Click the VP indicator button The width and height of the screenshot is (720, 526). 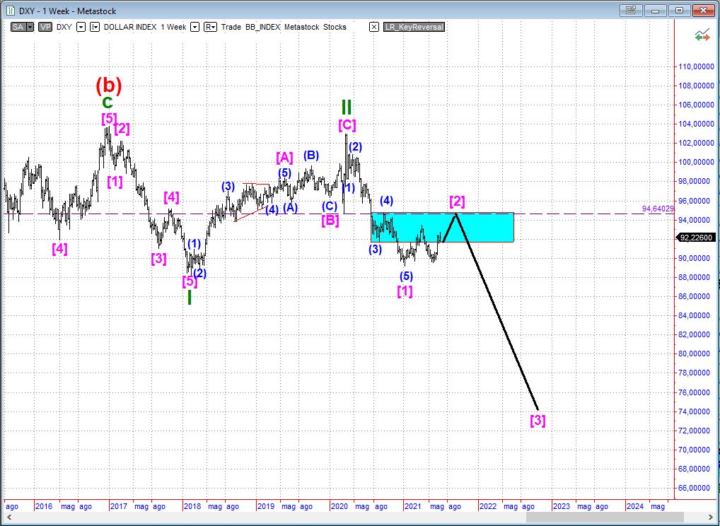pyautogui.click(x=45, y=27)
